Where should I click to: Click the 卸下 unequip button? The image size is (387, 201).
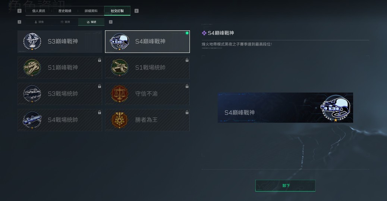point(285,185)
